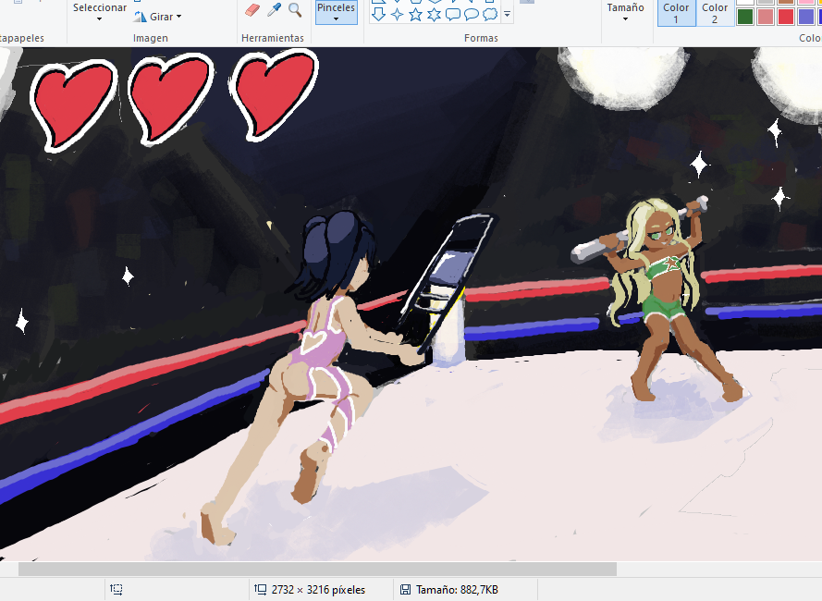The image size is (822, 601).
Task: Select the Magnifier zoom tool
Action: point(295,10)
